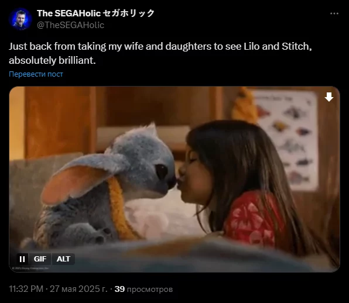Click Перевести пост to translate the post

point(36,74)
